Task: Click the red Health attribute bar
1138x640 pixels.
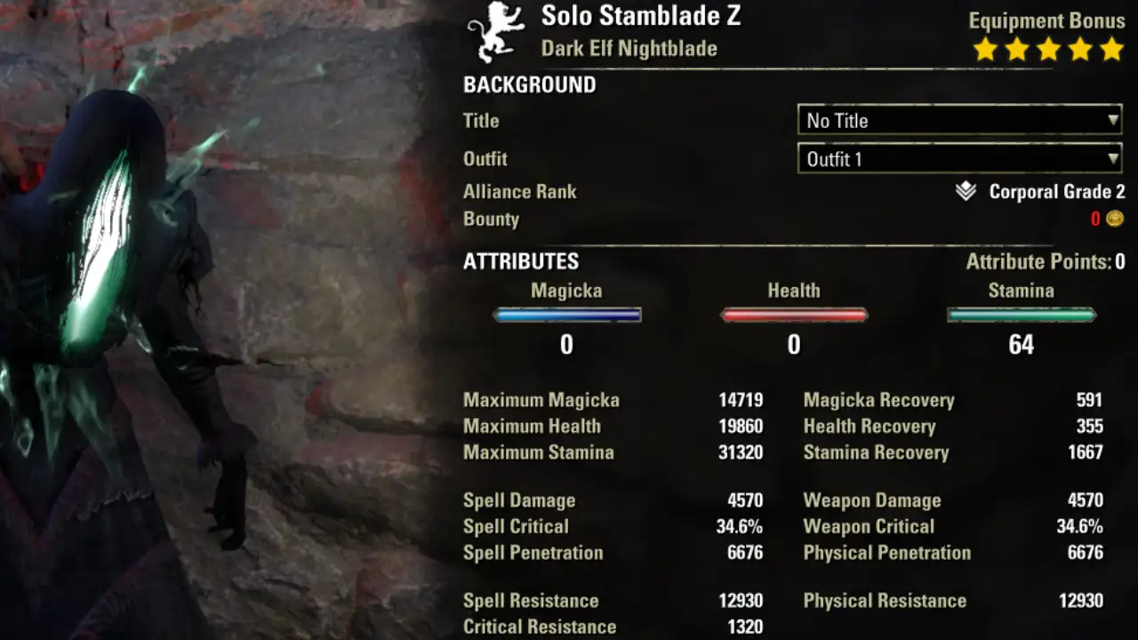Action: pyautogui.click(x=794, y=315)
